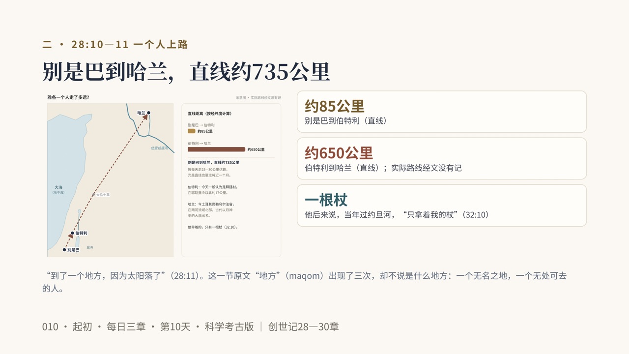This screenshot has height=354, width=629.
Task: Click the slide title 别是巴到哈兰，直线约735公里
Action: click(x=186, y=72)
